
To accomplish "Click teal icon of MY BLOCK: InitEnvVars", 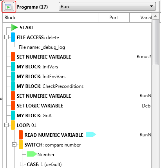I will [13, 76].
